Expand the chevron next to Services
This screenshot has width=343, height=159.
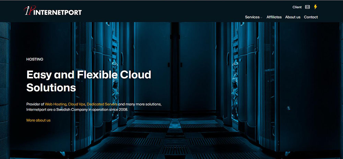tap(261, 17)
